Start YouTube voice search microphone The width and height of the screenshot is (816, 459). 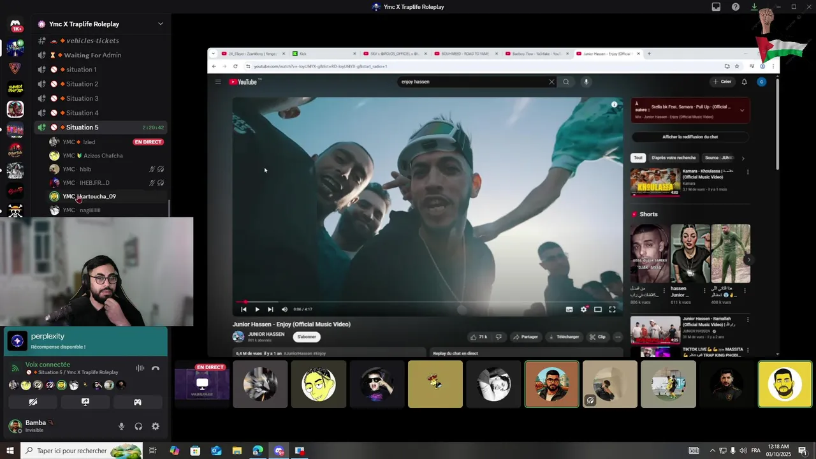[586, 82]
